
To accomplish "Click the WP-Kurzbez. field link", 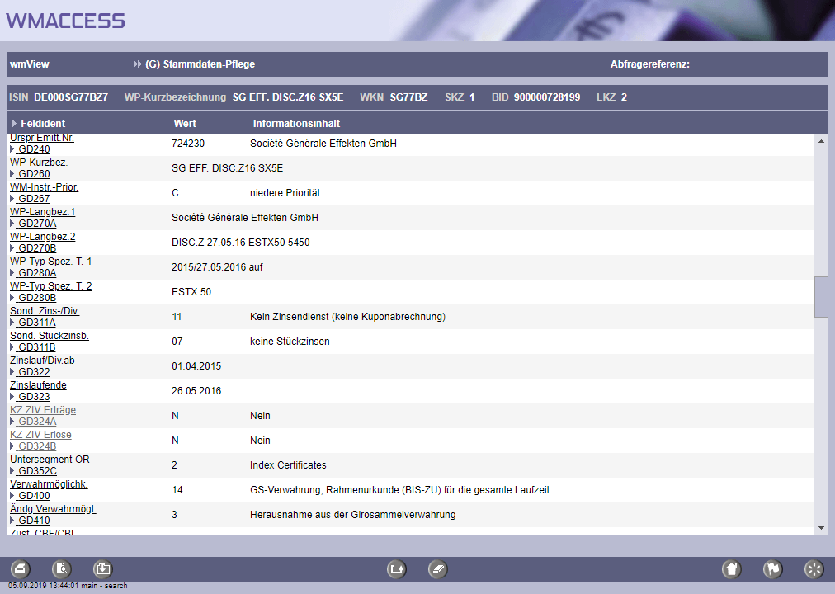I will [38, 163].
